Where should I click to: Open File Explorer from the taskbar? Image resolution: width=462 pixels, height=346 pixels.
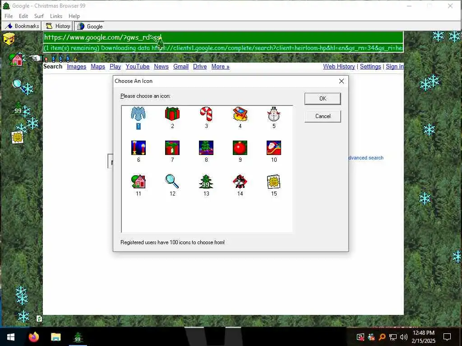pos(55,337)
